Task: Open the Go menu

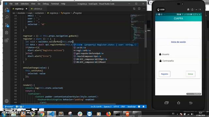Action: (x=39, y=4)
